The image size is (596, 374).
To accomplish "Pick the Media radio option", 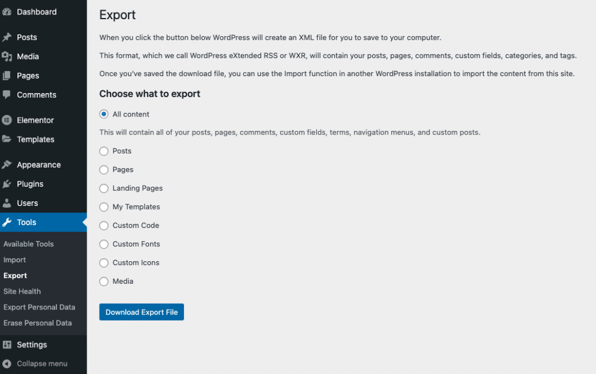I will pyautogui.click(x=104, y=282).
